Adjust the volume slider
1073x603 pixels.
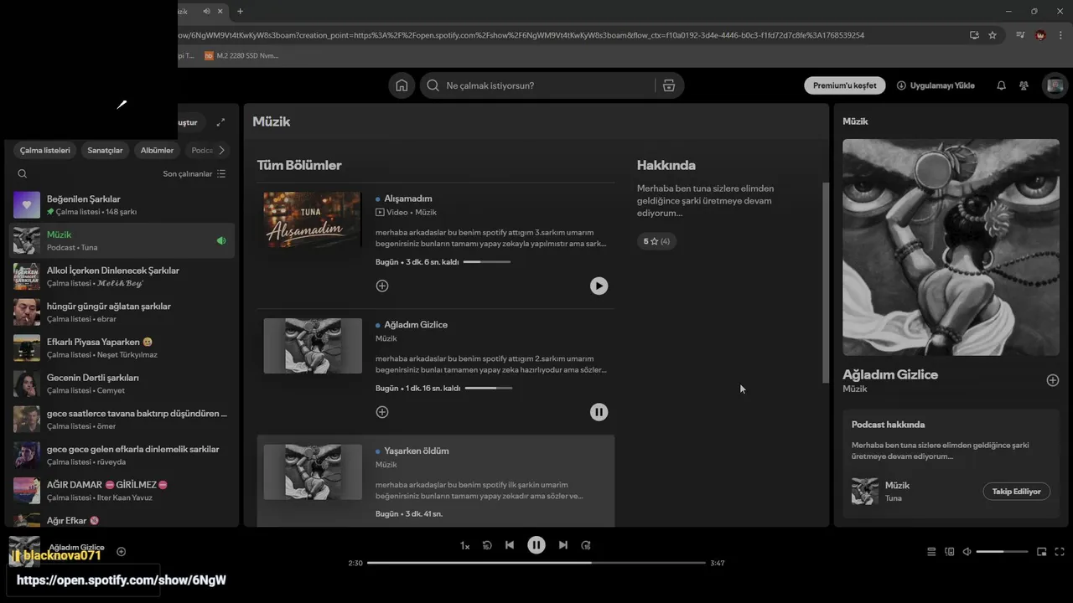click(1002, 552)
